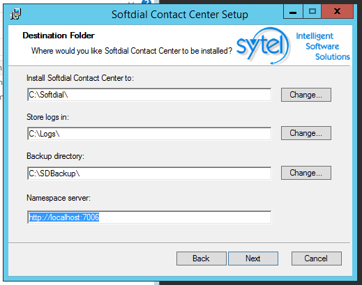Click Change next to the install path
Viewport: 362px width, 285px height.
[x=306, y=95]
